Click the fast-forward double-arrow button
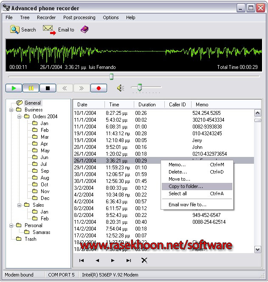The image size is (268, 282). click(82, 88)
